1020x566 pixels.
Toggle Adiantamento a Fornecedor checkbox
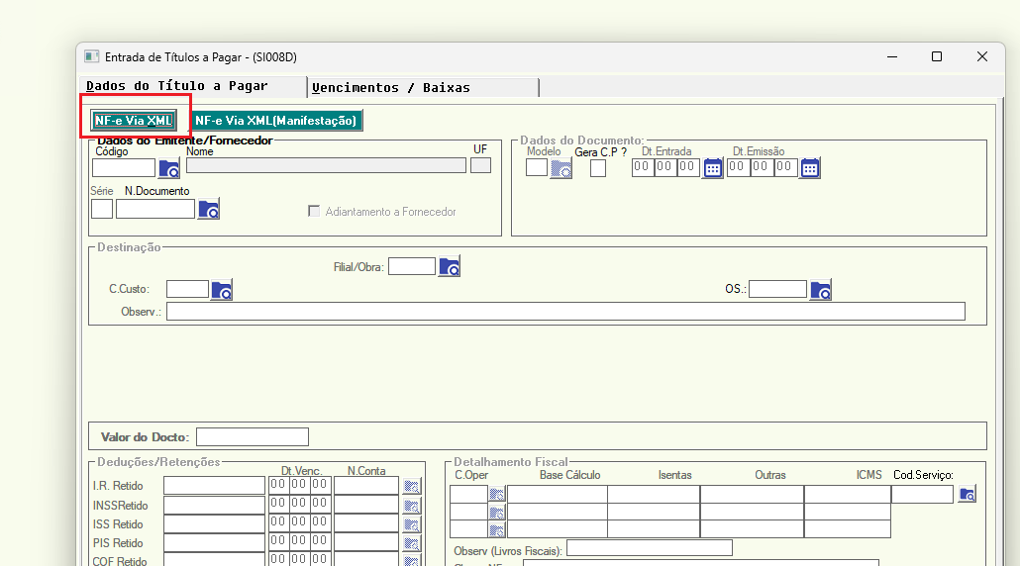click(314, 211)
